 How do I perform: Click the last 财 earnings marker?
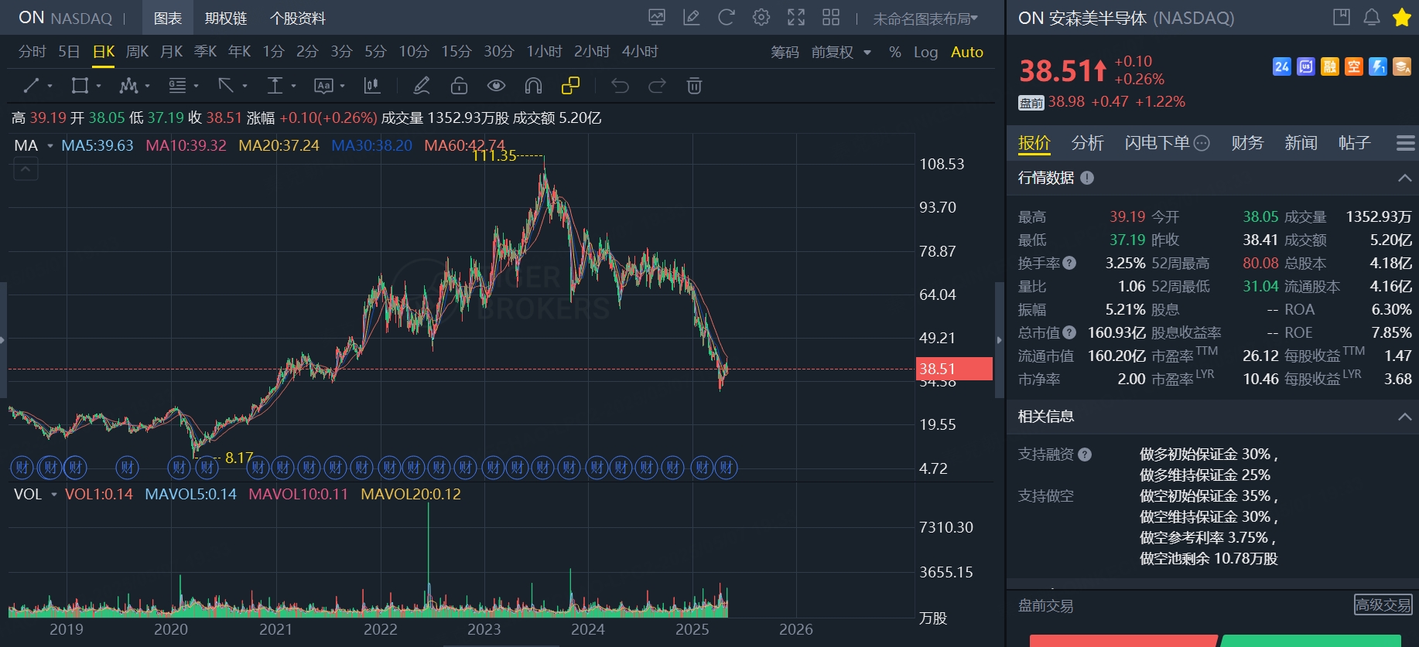coord(726,467)
